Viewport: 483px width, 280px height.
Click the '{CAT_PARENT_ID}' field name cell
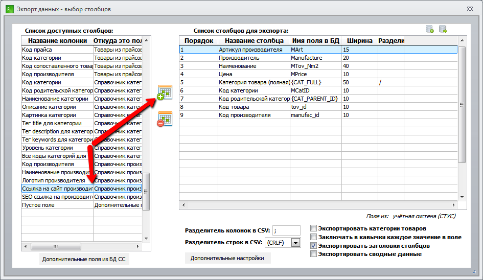pos(316,99)
